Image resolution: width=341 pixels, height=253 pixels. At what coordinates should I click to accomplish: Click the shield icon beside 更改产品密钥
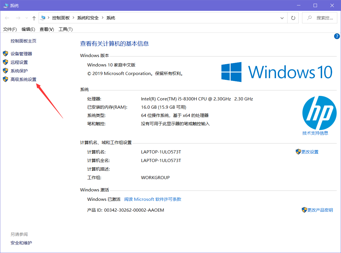[x=304, y=210]
